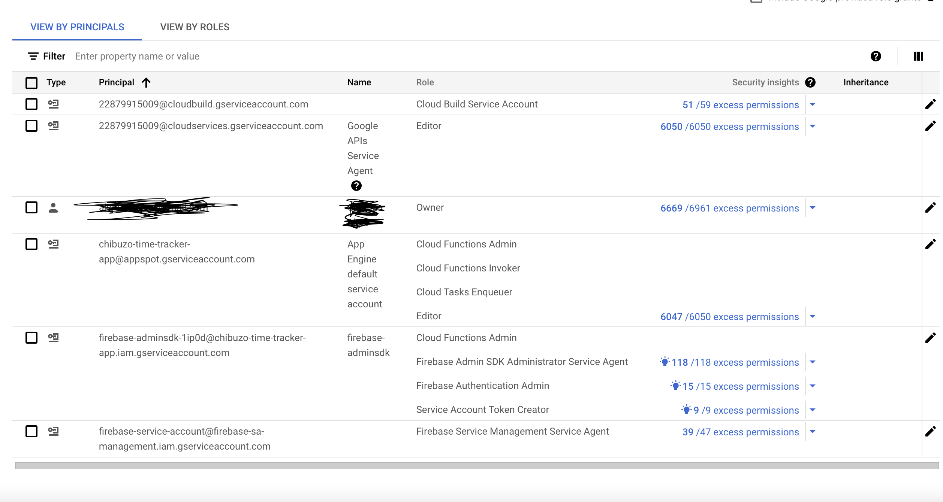
Task: Open Security insights help icon
Action: click(810, 82)
